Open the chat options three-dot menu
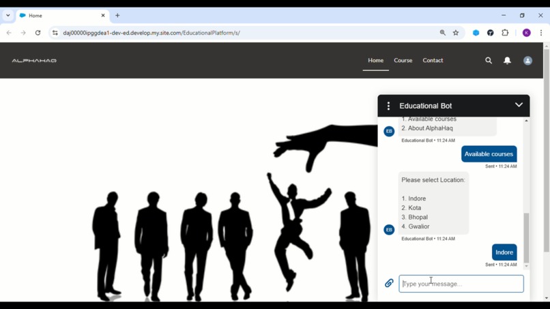This screenshot has width=550, height=309. click(x=388, y=106)
